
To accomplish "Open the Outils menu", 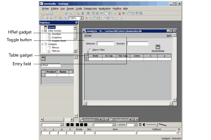I will [79, 8].
